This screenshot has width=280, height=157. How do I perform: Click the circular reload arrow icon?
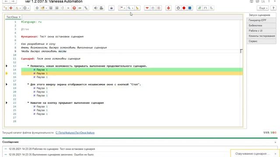(63, 8)
